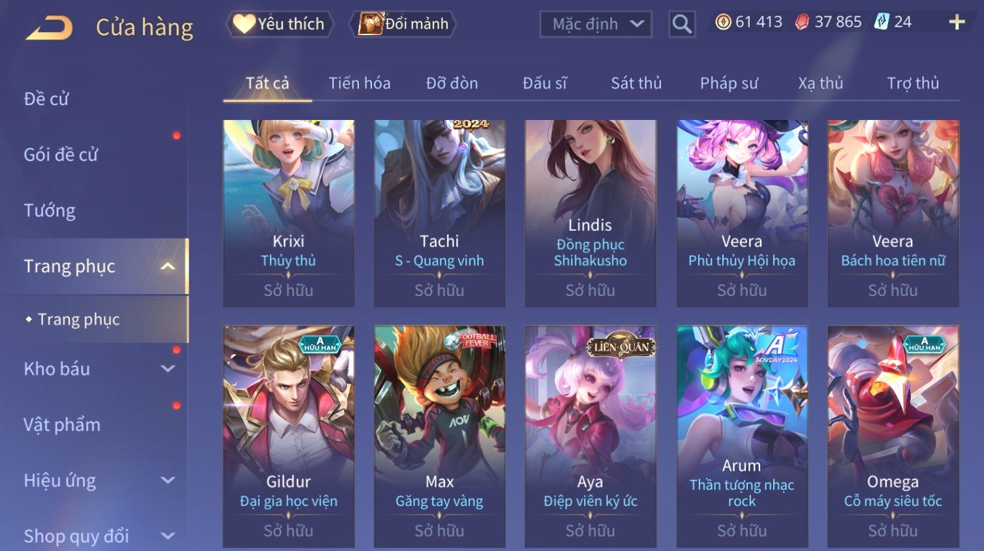Open the Vật phẩm sidebar item
Screen dimensions: 984x551
tap(62, 424)
